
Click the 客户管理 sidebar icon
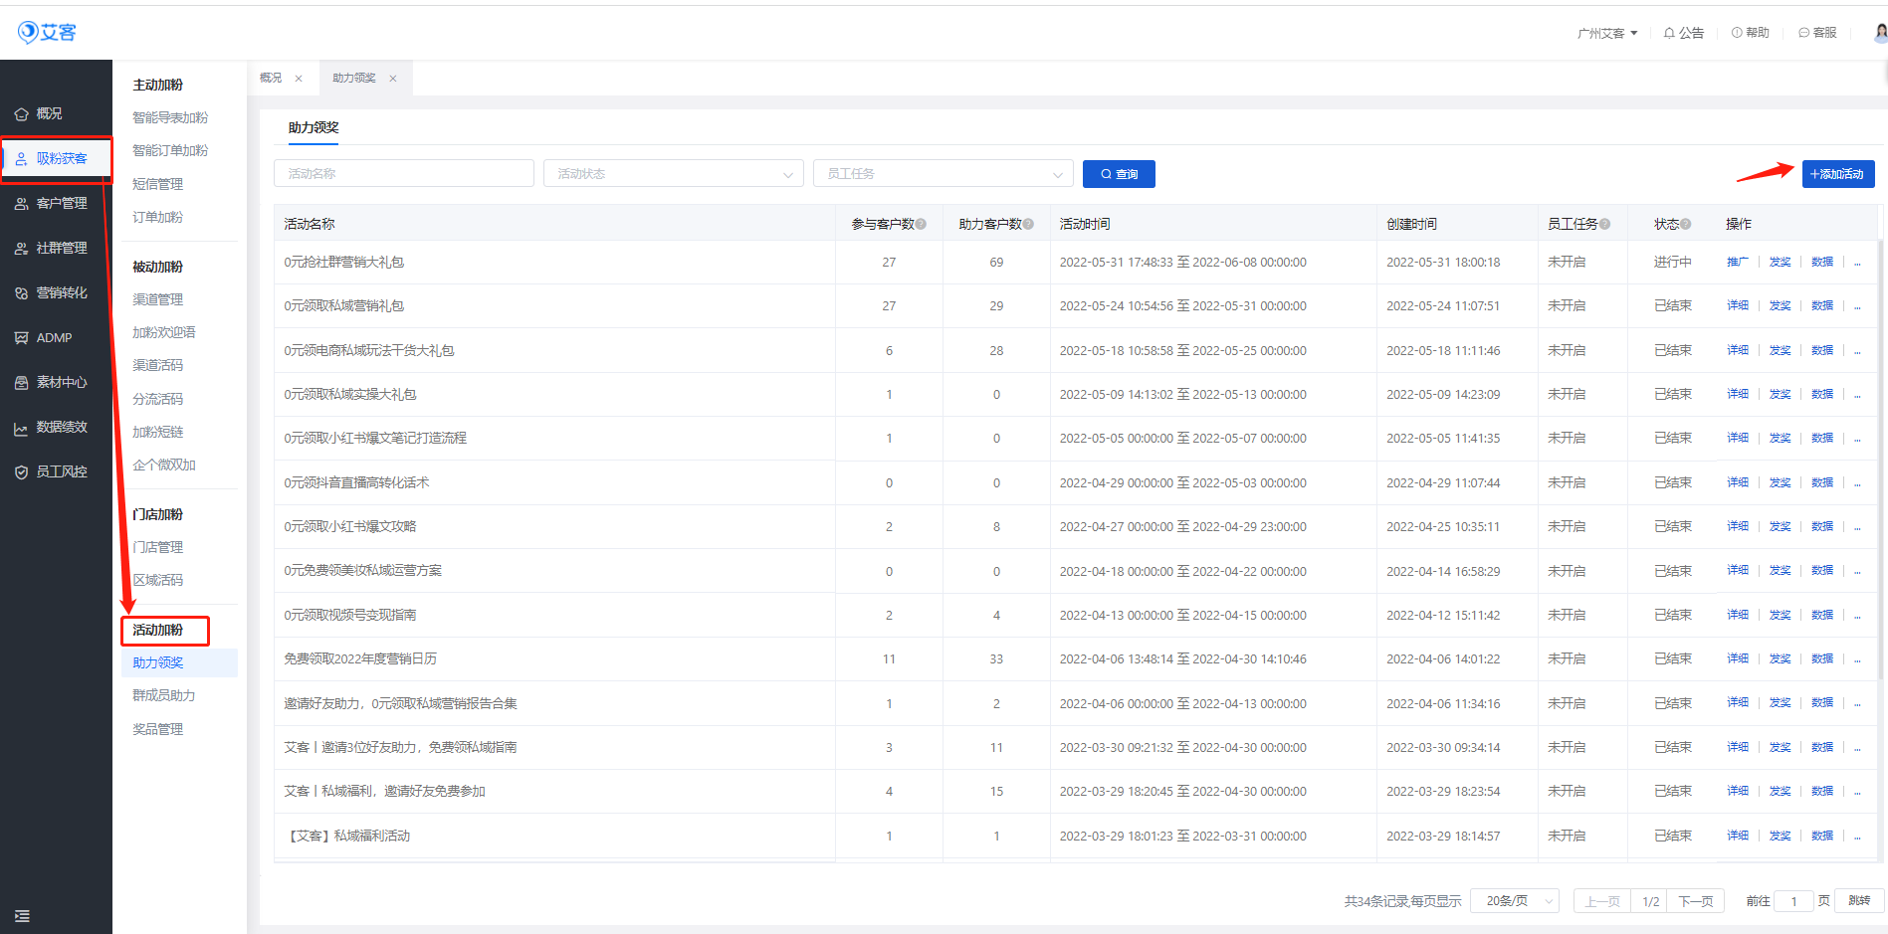(x=21, y=204)
